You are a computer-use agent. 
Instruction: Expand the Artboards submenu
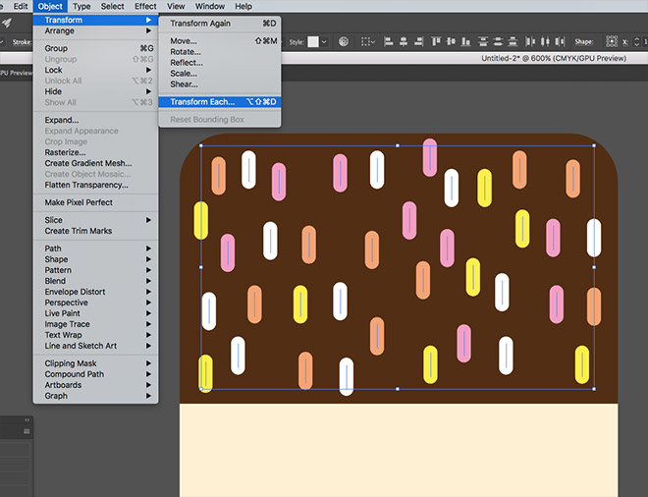pyautogui.click(x=95, y=384)
